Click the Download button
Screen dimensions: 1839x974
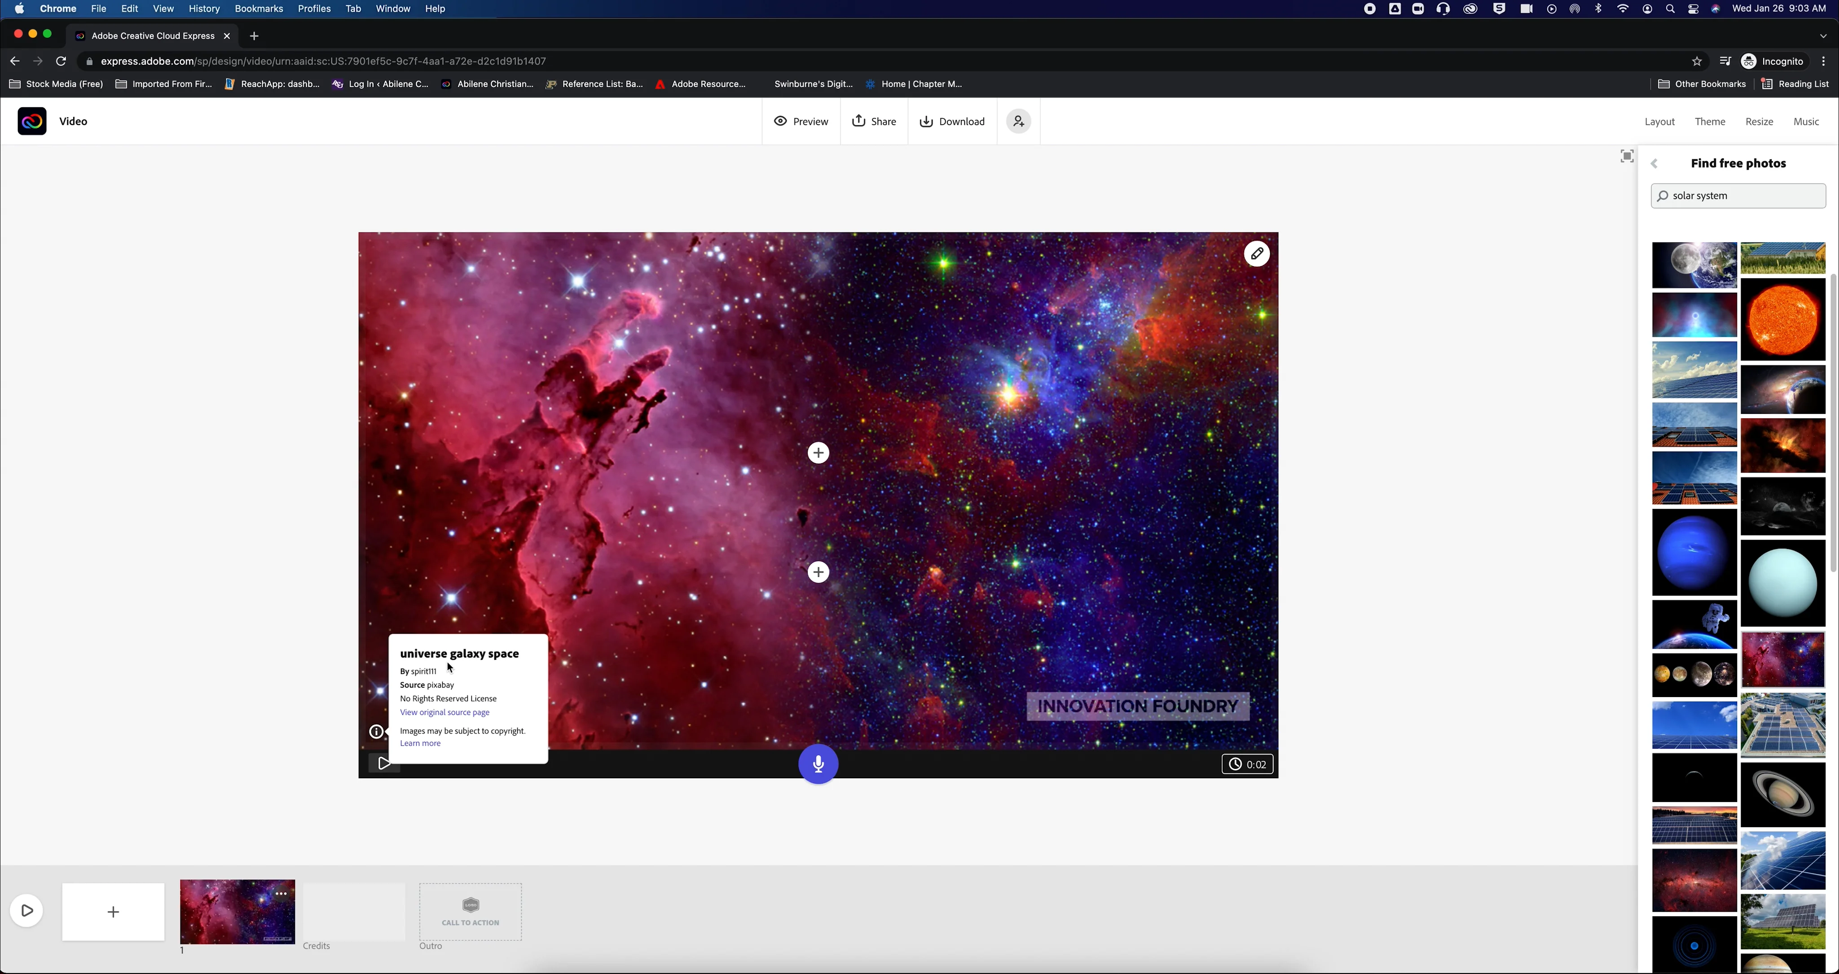(952, 122)
